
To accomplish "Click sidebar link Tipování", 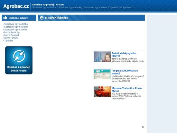I will pyautogui.click(x=9, y=41).
